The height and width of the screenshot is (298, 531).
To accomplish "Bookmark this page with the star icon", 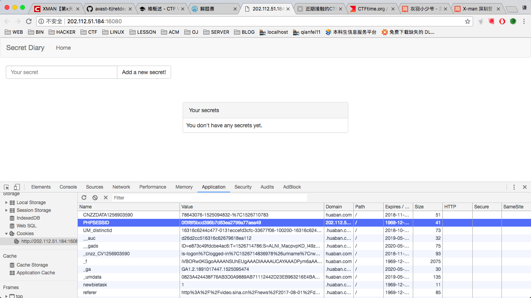I will click(468, 21).
